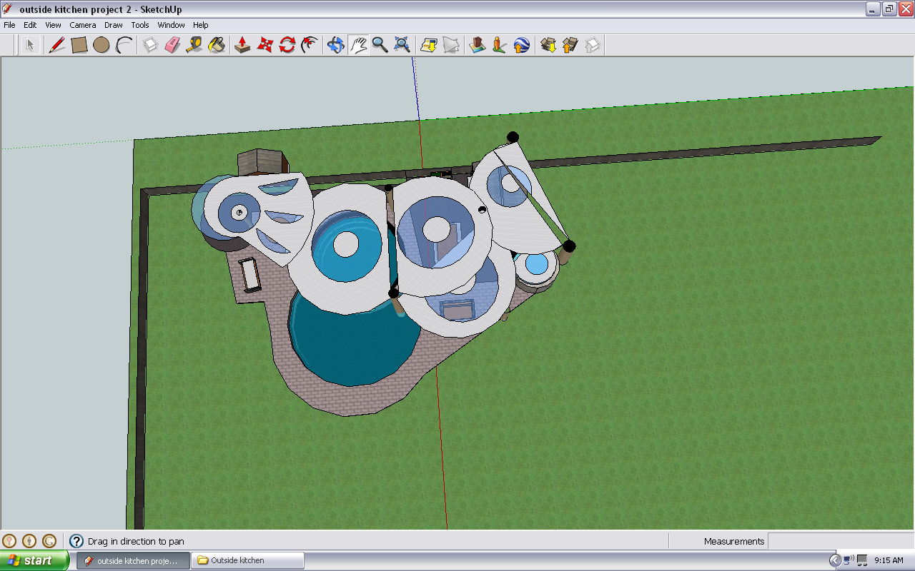Open the Camera menu
The image size is (915, 571).
(x=83, y=25)
